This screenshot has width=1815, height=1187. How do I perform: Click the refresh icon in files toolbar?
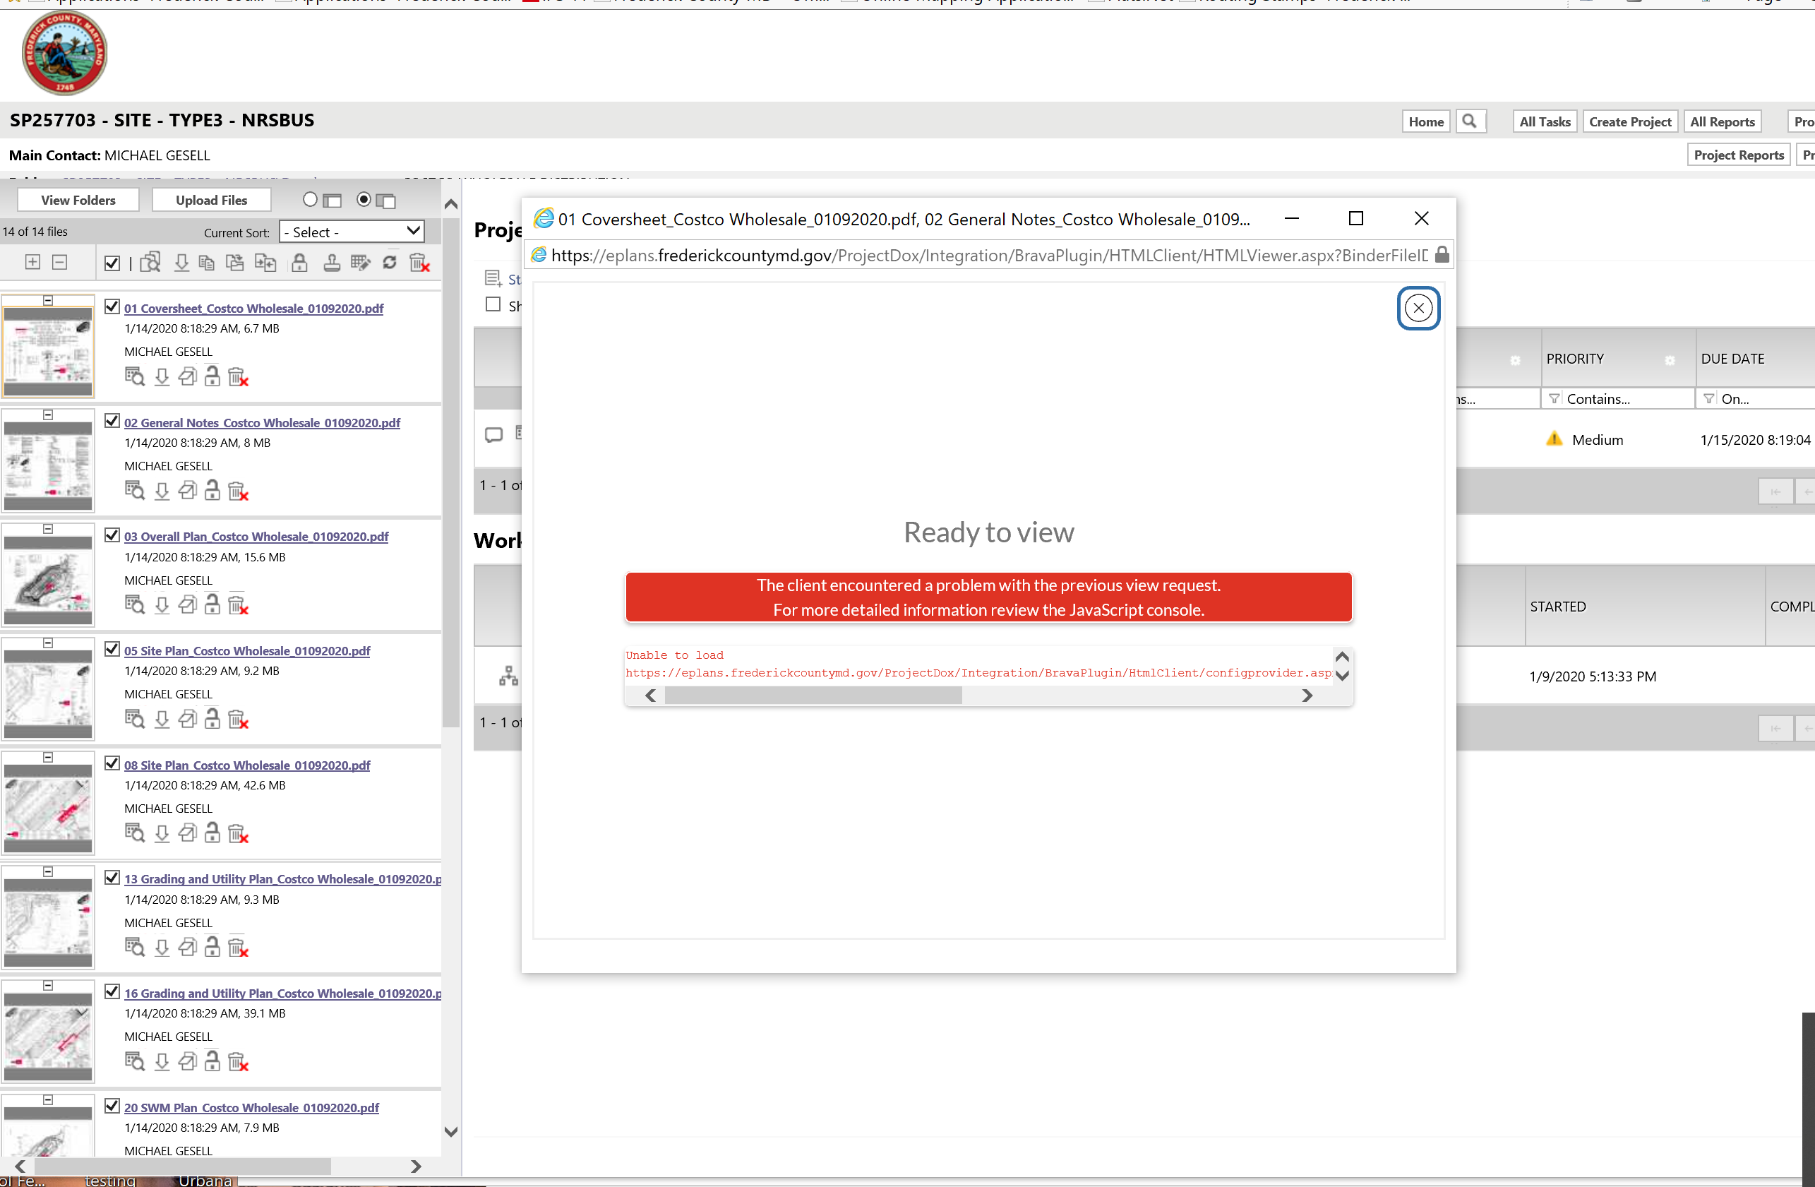click(x=390, y=263)
